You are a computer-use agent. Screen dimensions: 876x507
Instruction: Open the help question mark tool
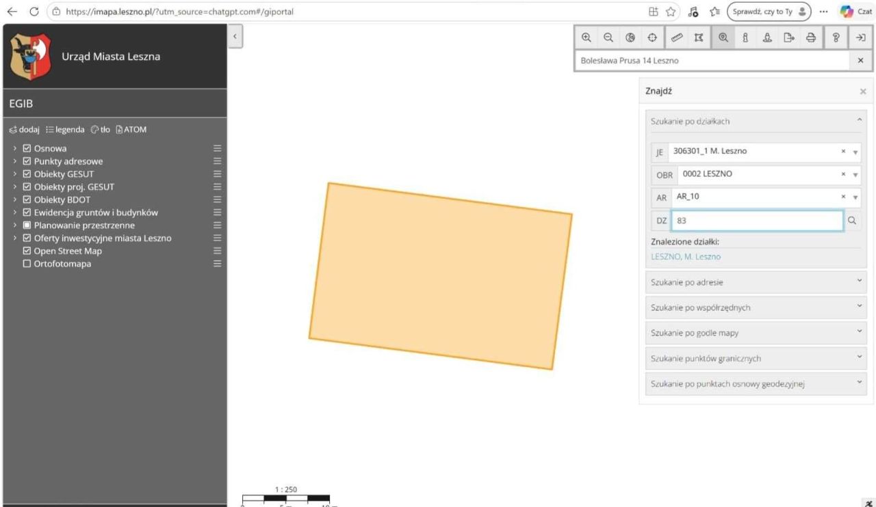tap(836, 38)
